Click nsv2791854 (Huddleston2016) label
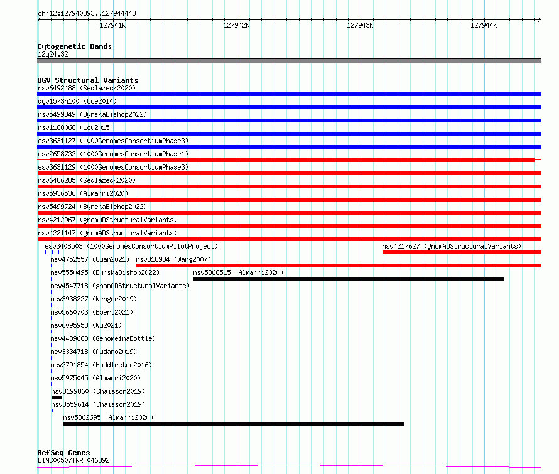This screenshot has height=474, width=559. click(101, 365)
